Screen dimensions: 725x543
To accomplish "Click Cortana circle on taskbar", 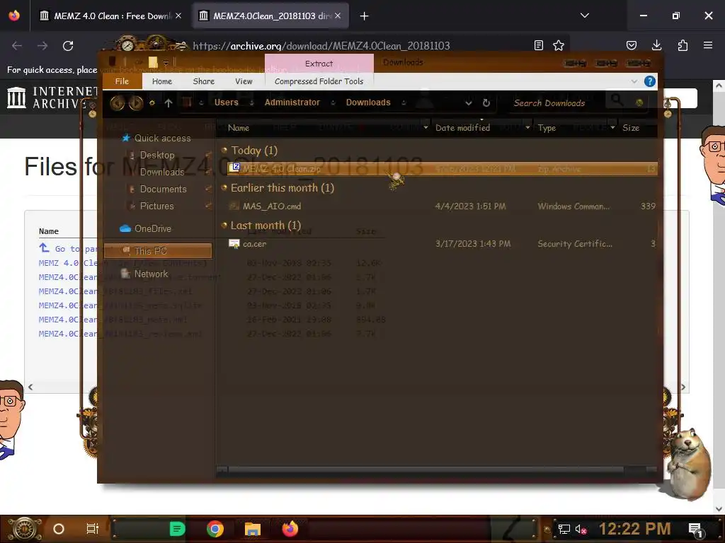I will [58, 529].
